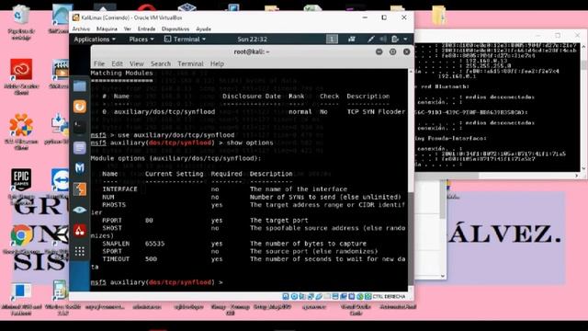Click "255.255.255.0" in the command prompt window

point(488,65)
